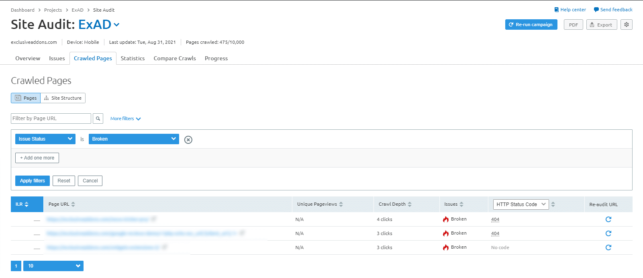Click the search magnifier next to the URL filter
The width and height of the screenshot is (643, 278).
[x=98, y=119]
